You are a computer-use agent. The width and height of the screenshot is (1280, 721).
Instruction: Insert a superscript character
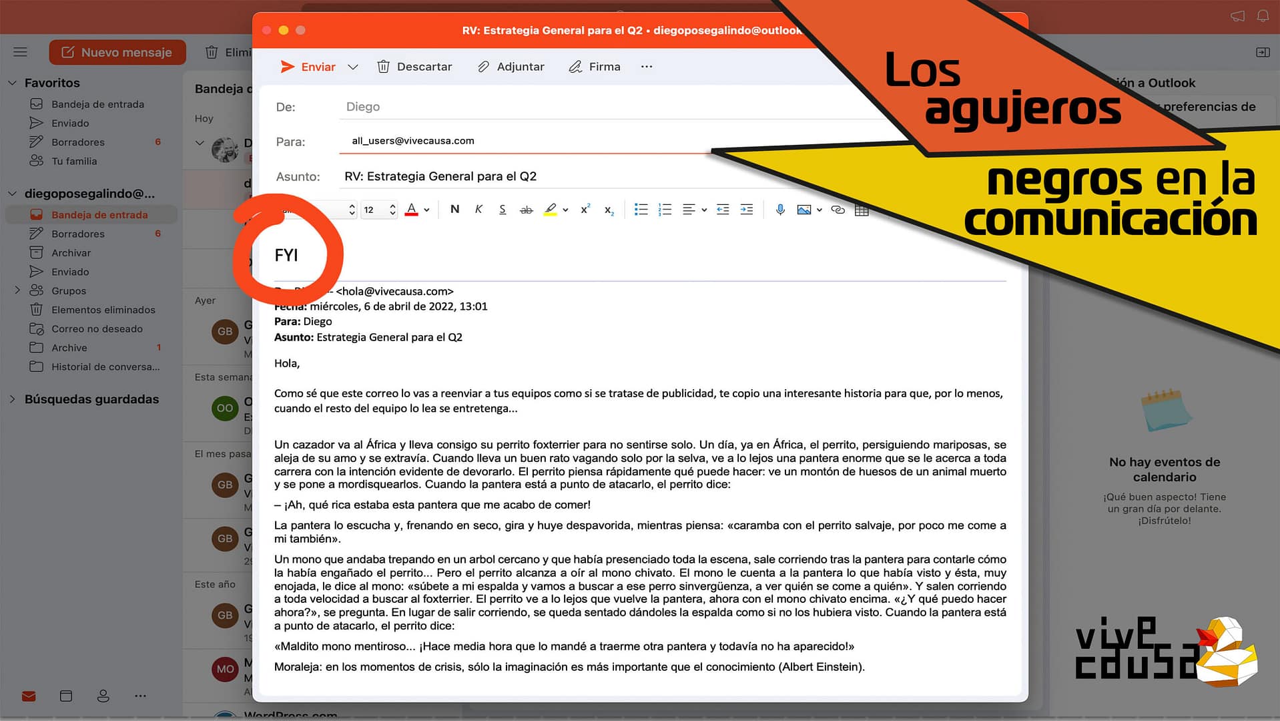coord(585,209)
